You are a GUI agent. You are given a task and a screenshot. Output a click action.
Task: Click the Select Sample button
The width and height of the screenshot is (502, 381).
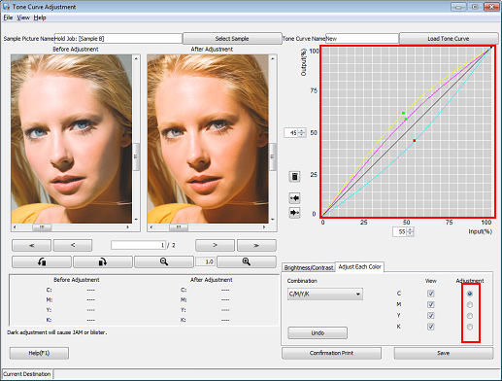pos(232,39)
